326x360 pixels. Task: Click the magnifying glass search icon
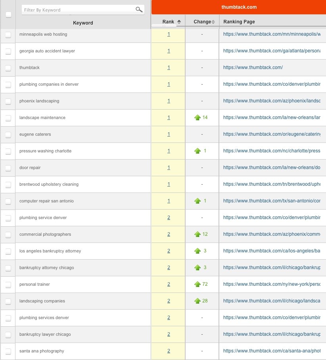[x=138, y=9]
